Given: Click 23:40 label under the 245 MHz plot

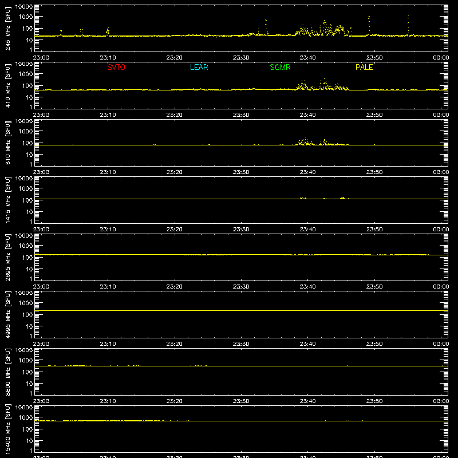Looking at the screenshot, I should coord(307,58).
